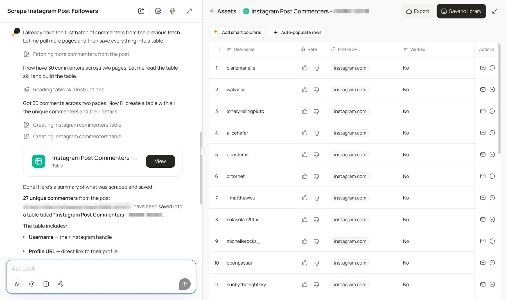Click the email icon for clarizmarielle
Viewport: 506px width, 300px height.
pos(483,68)
